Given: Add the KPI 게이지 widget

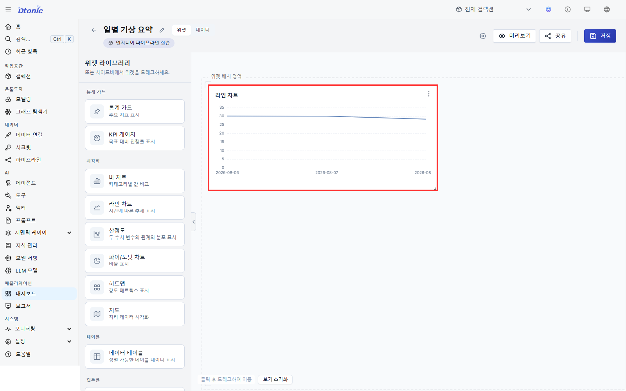Looking at the screenshot, I should coord(135,138).
